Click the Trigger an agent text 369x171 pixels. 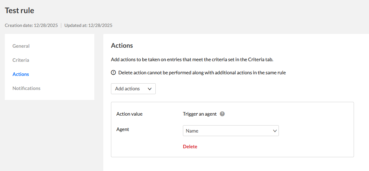(x=200, y=114)
